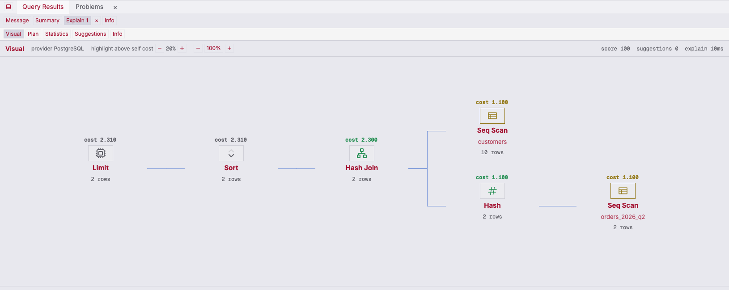Click the 10 rows text under customers
This screenshot has height=290, width=729.
pos(492,152)
